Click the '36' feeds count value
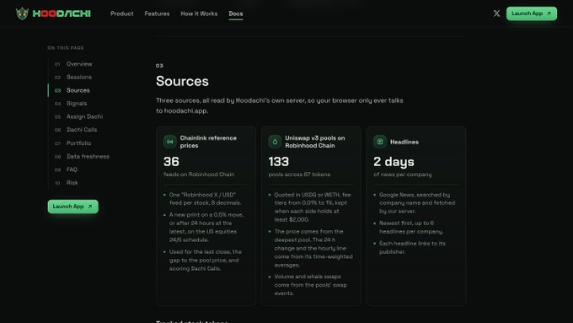The width and height of the screenshot is (573, 323). [x=171, y=161]
